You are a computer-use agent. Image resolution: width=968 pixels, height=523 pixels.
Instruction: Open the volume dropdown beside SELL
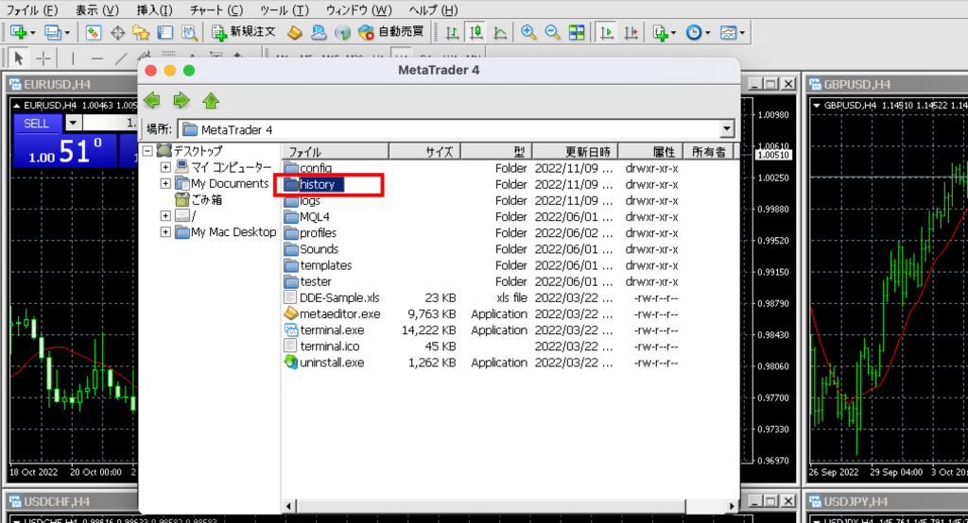coord(73,123)
